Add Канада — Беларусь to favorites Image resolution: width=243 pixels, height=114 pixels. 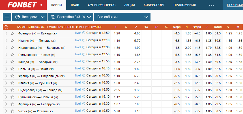(x=12, y=62)
